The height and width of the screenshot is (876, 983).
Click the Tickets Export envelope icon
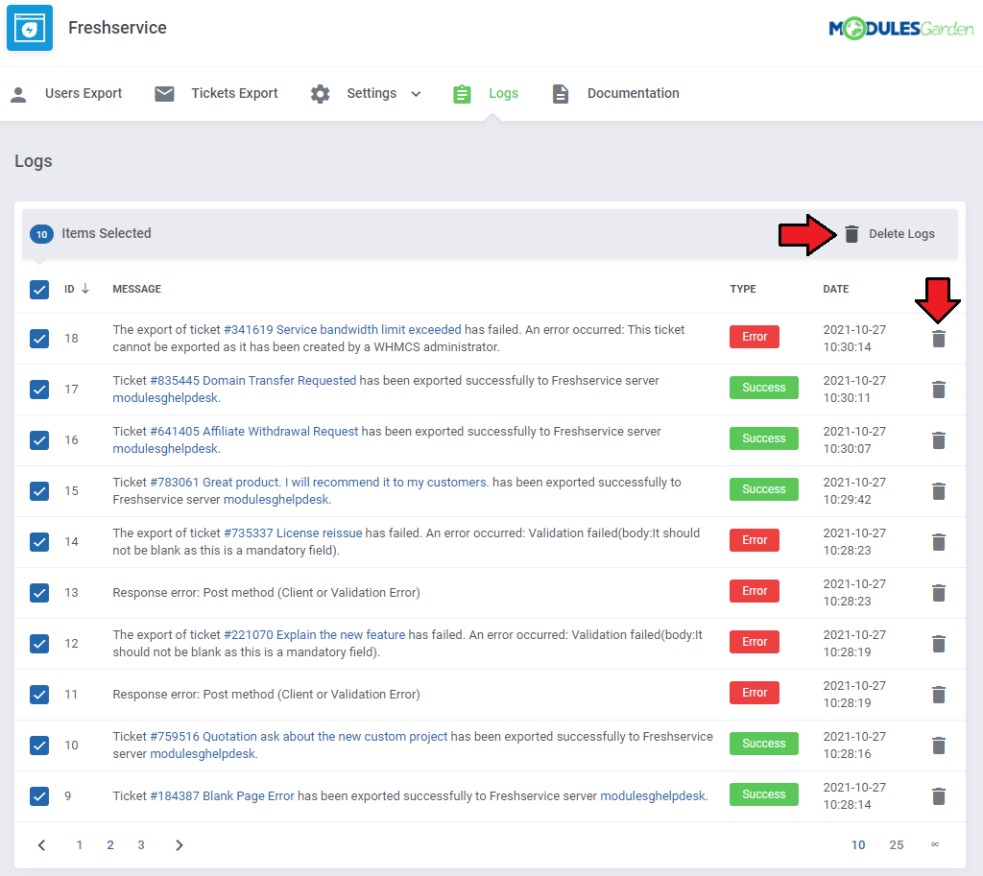[164, 94]
